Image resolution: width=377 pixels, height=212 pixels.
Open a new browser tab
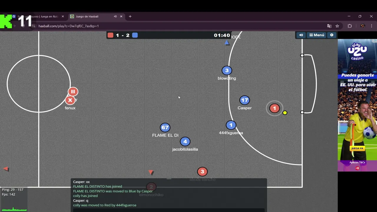130,16
